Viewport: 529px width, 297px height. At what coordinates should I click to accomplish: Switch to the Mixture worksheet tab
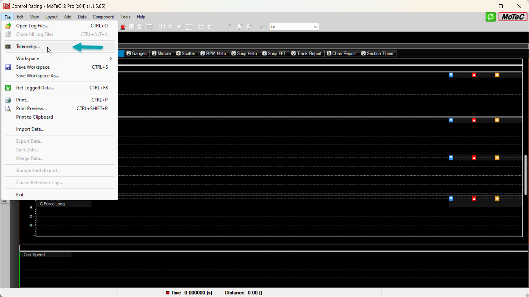162,53
